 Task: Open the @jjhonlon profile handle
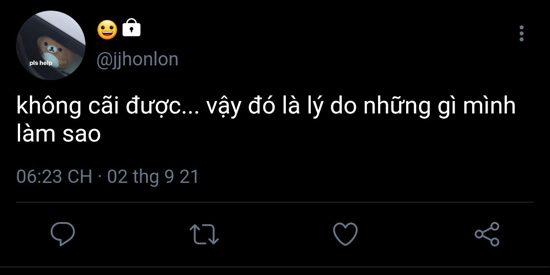click(137, 59)
